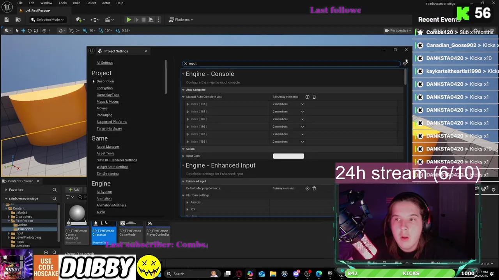
Task: Choose the Scale tool in viewport toolbar
Action: [36, 30]
